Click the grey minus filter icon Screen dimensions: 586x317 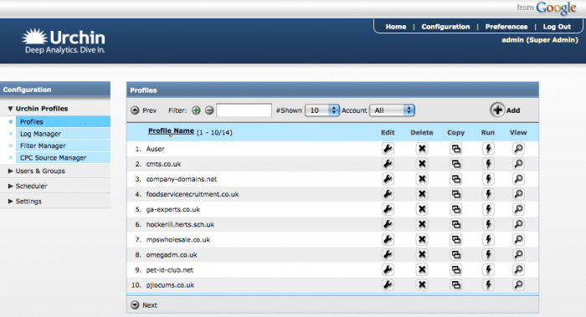209,110
